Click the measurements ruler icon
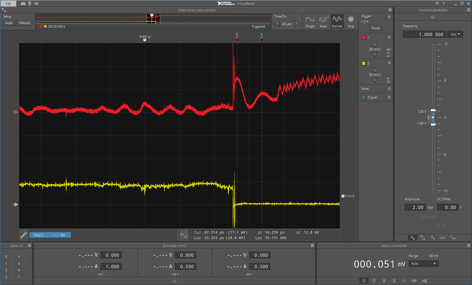Image resolution: width=472 pixels, height=285 pixels. coord(24,235)
